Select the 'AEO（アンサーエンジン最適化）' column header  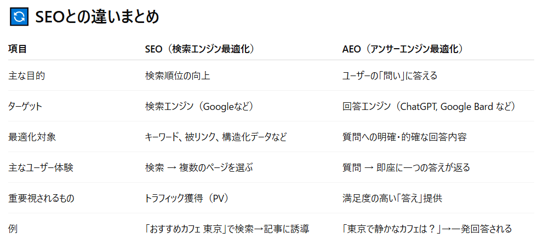tap(403, 49)
